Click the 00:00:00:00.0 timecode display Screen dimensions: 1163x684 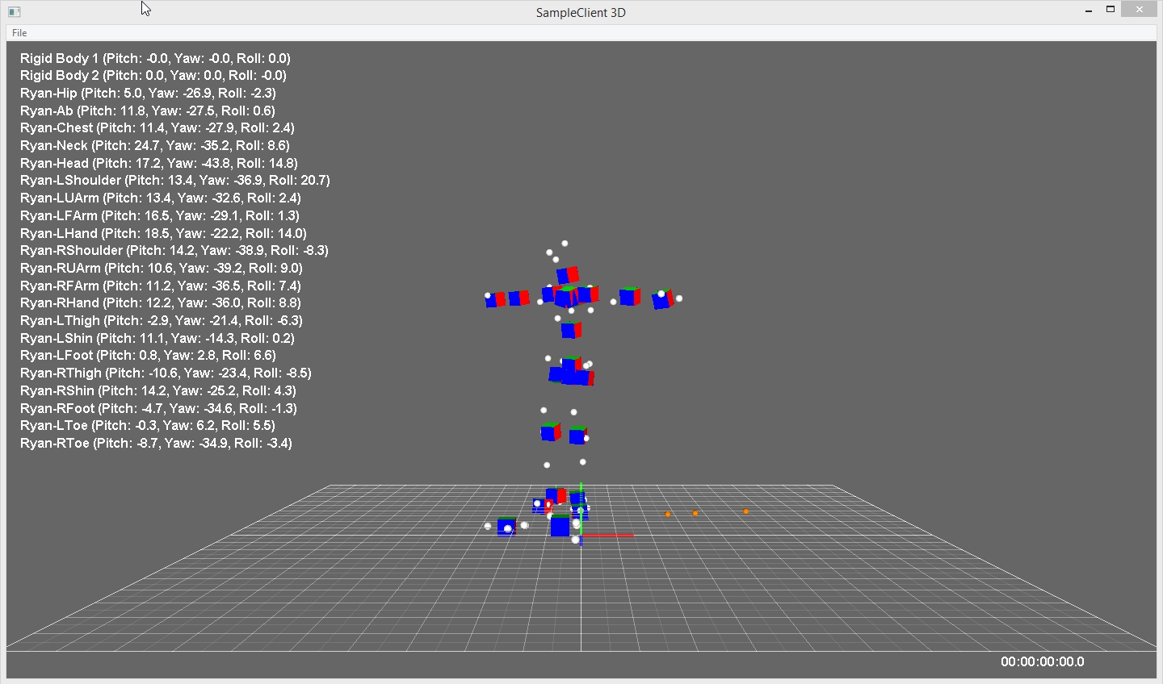1042,661
